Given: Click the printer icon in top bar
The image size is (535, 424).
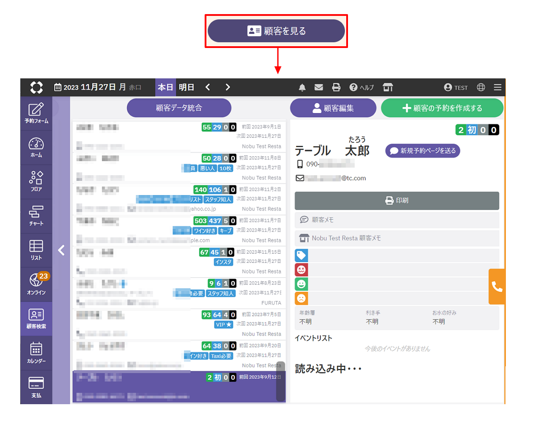Looking at the screenshot, I should [336, 87].
